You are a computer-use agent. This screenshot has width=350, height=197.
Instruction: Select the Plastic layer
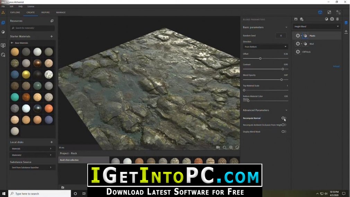[x=317, y=36]
